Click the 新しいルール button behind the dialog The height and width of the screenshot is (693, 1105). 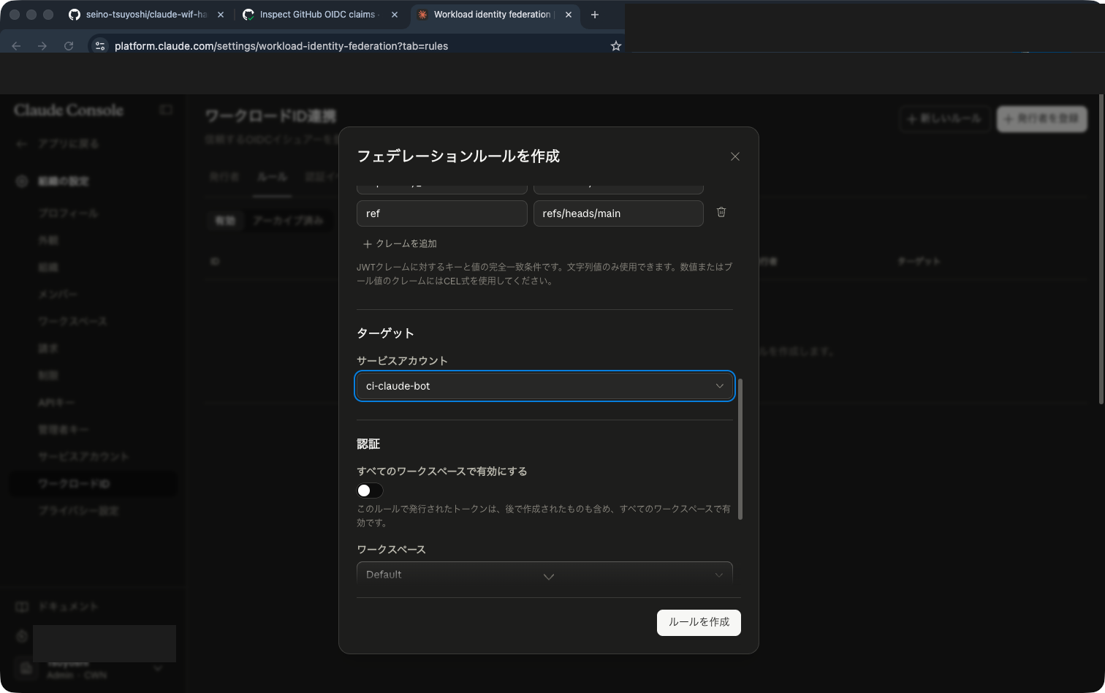tap(945, 118)
